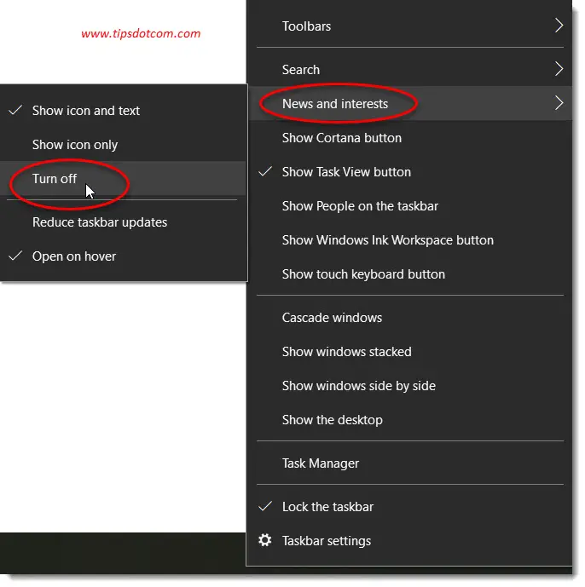Select Turn off in the submenu
The image size is (585, 587).
[x=55, y=179]
